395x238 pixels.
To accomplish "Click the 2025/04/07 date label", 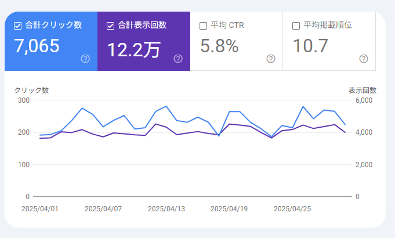I will (x=103, y=209).
